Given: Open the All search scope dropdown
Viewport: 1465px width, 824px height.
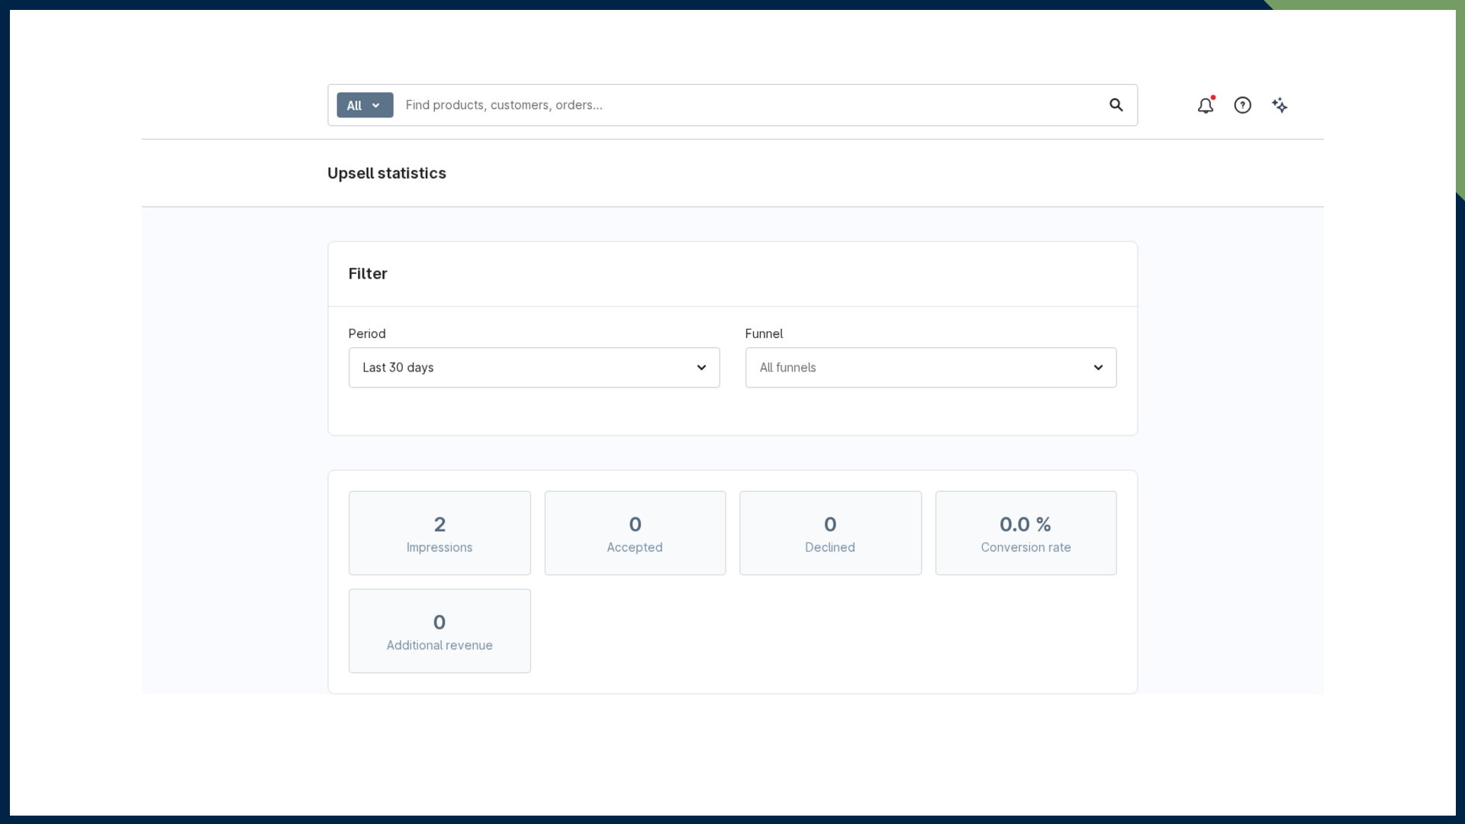Looking at the screenshot, I should tap(365, 105).
